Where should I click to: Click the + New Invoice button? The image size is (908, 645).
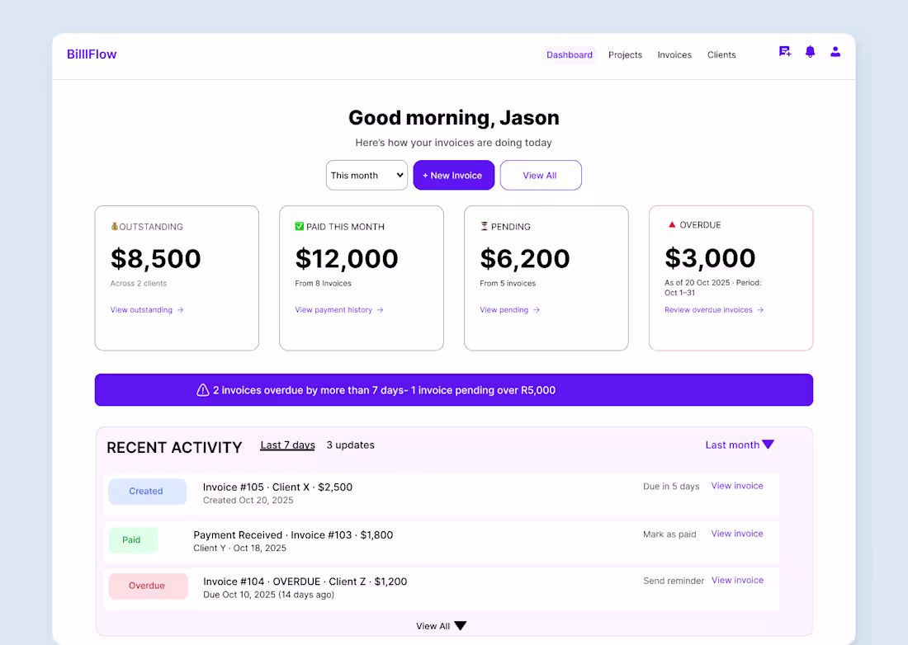(x=453, y=176)
